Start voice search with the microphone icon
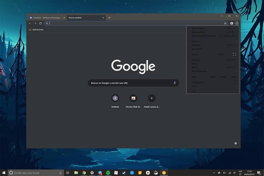Image resolution: width=264 pixels, height=176 pixels. pos(175,83)
